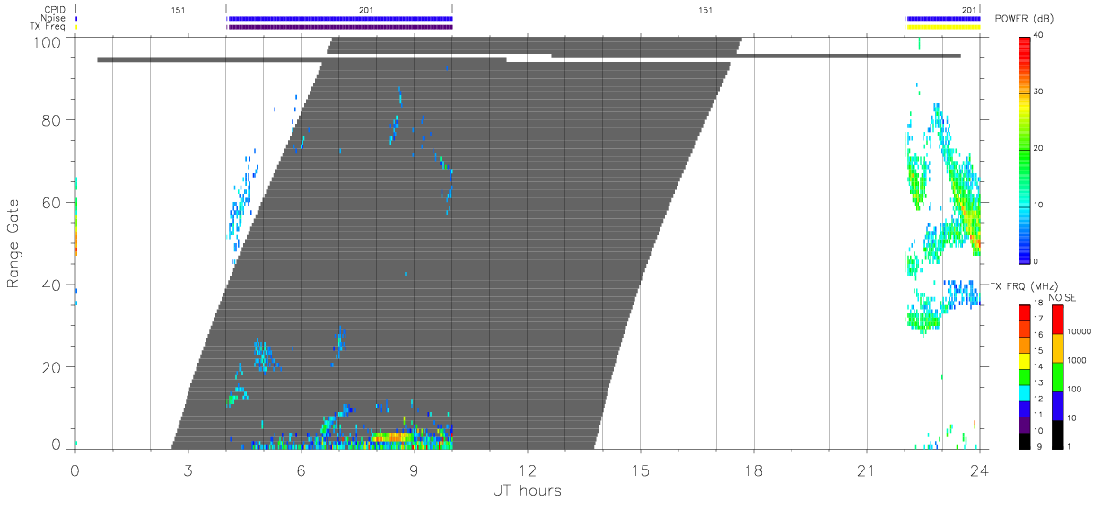1102x509 pixels.
Task: Click the UT hours axis title
Action: click(527, 490)
